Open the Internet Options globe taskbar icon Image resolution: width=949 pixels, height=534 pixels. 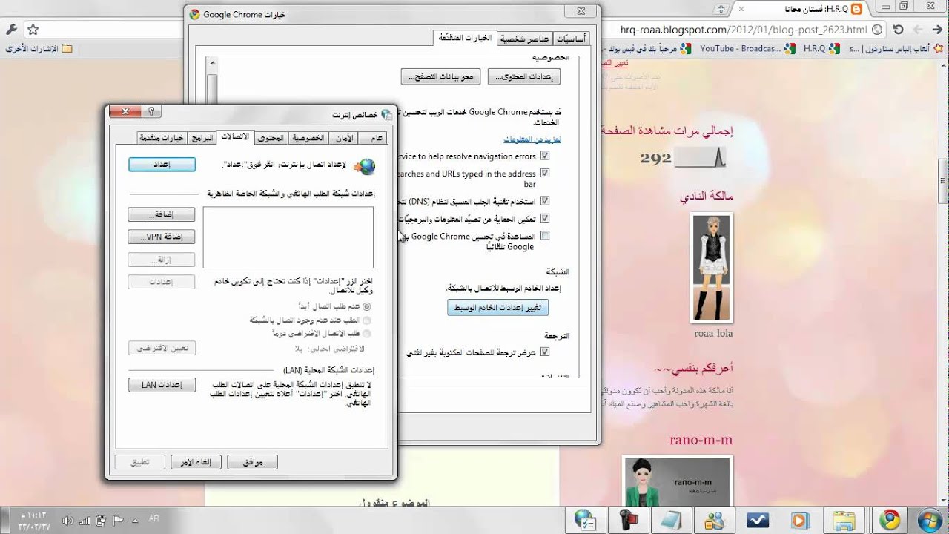586,520
